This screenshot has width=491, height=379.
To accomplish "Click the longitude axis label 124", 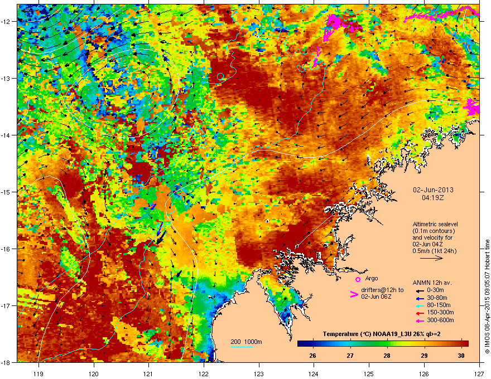I will [x=314, y=373].
